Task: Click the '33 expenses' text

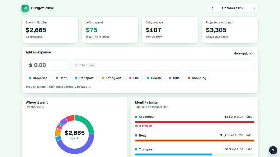Action: tap(34, 37)
